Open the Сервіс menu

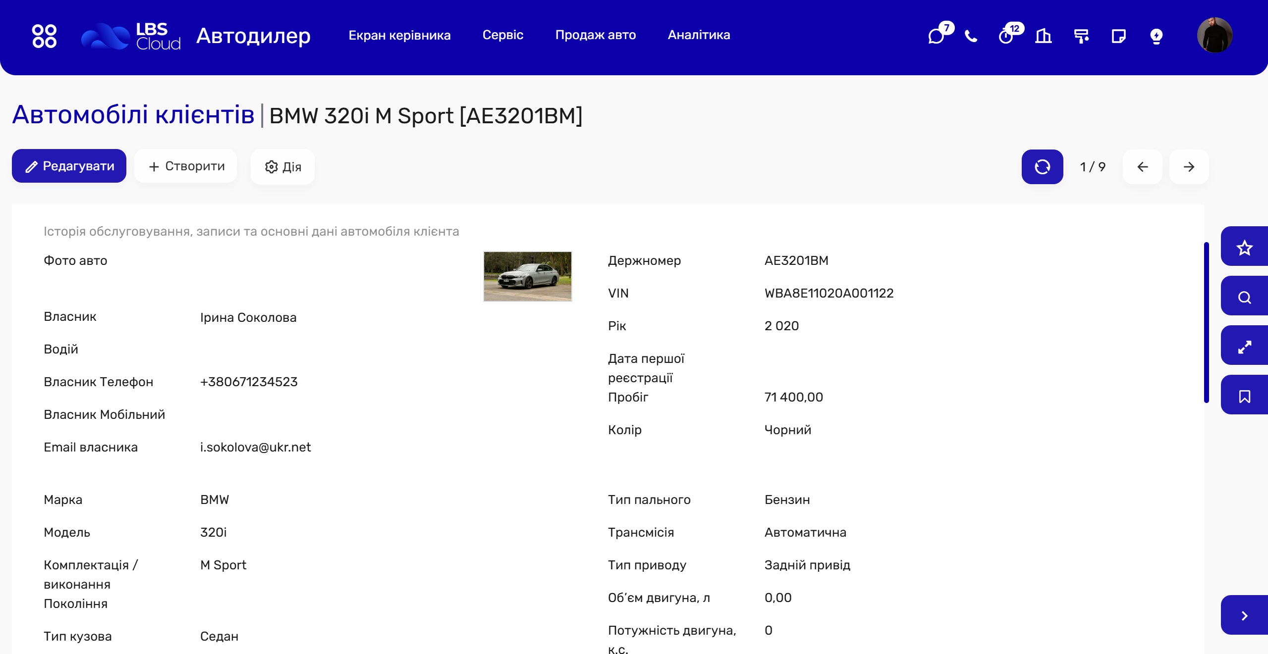tap(503, 35)
